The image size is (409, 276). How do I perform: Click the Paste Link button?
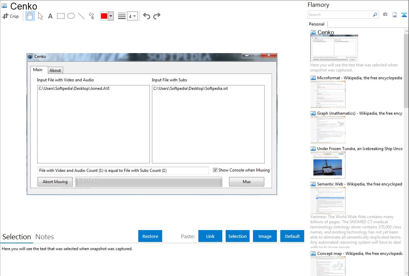(x=210, y=236)
